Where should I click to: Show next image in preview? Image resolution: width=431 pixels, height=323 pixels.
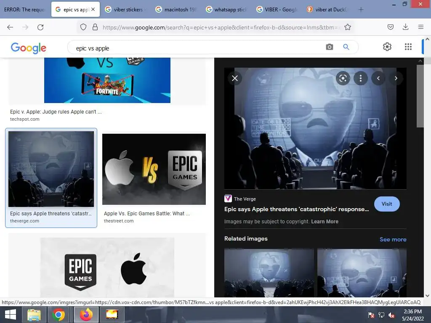tap(396, 78)
